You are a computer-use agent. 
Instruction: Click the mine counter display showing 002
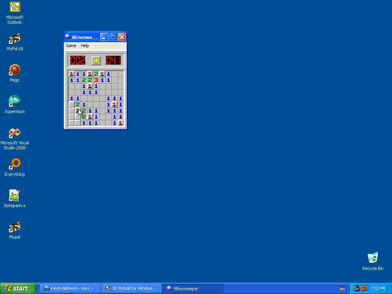coord(78,60)
